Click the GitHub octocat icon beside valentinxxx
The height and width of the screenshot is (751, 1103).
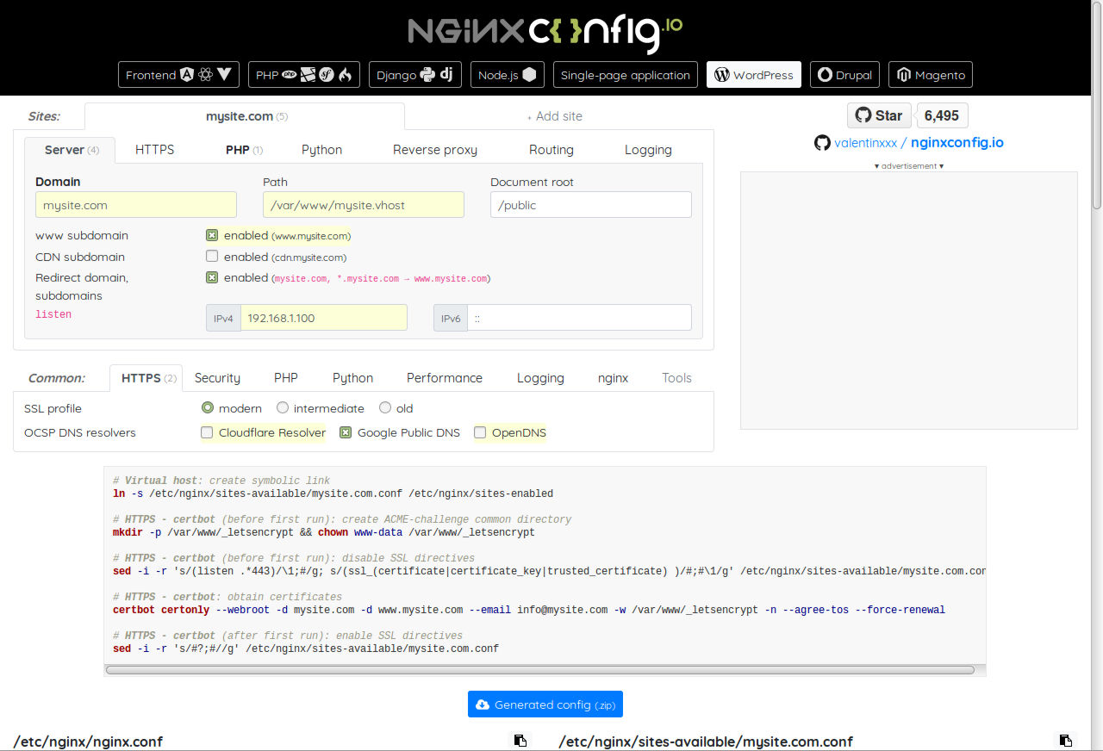click(x=822, y=143)
